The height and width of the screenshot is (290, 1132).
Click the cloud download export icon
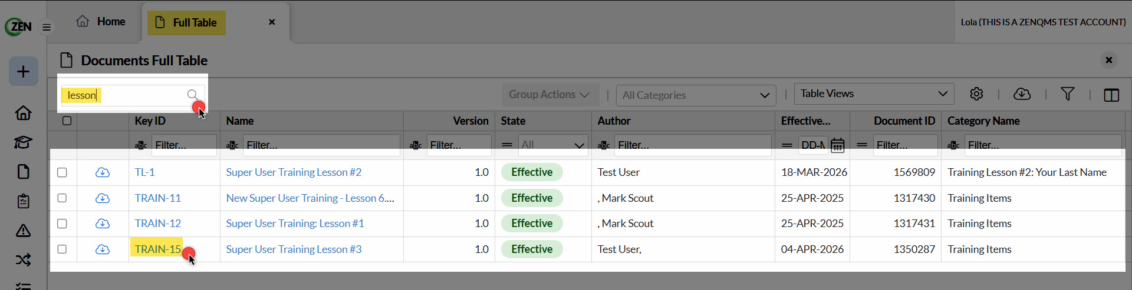point(1022,94)
